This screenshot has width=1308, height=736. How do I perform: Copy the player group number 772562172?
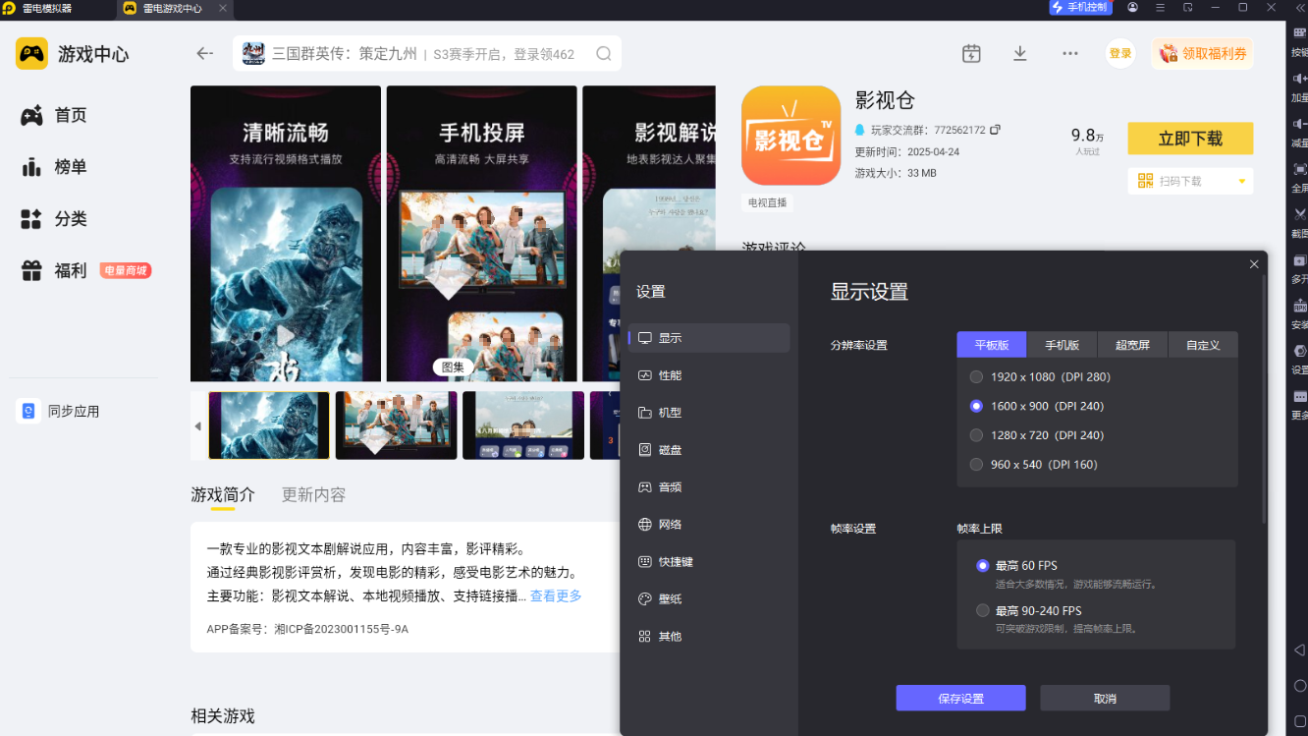(x=995, y=130)
